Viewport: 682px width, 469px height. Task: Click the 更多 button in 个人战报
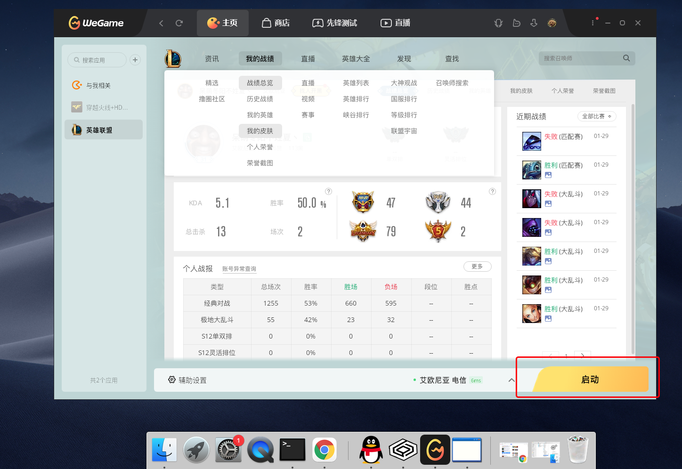[x=478, y=267]
